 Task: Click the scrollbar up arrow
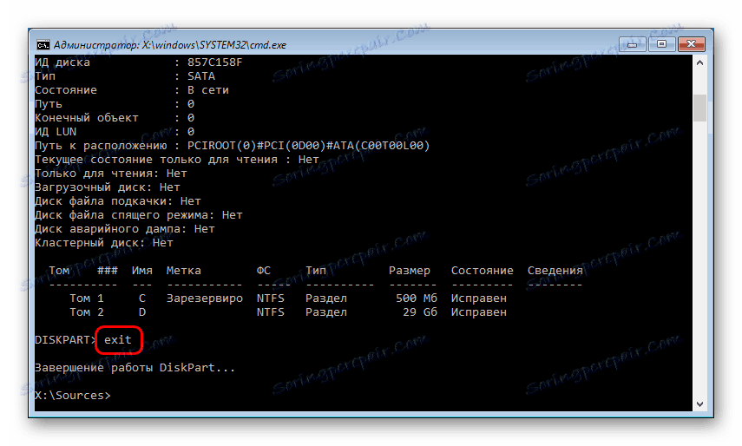pos(699,62)
